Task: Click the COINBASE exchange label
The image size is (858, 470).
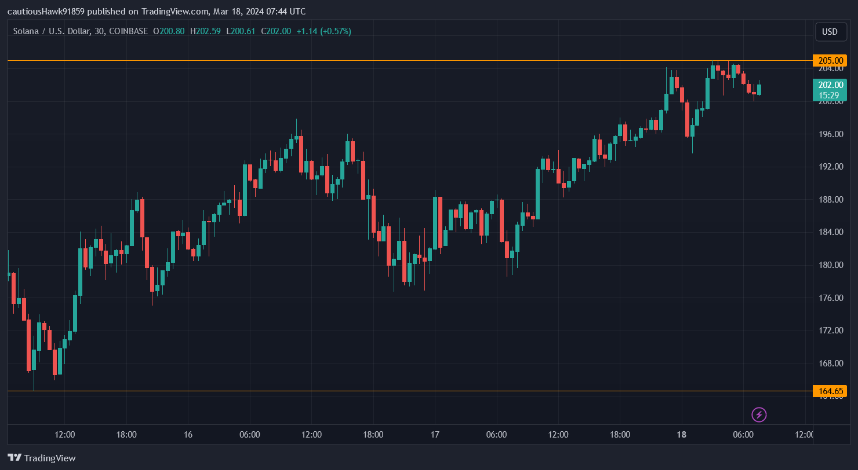Action: (x=129, y=31)
